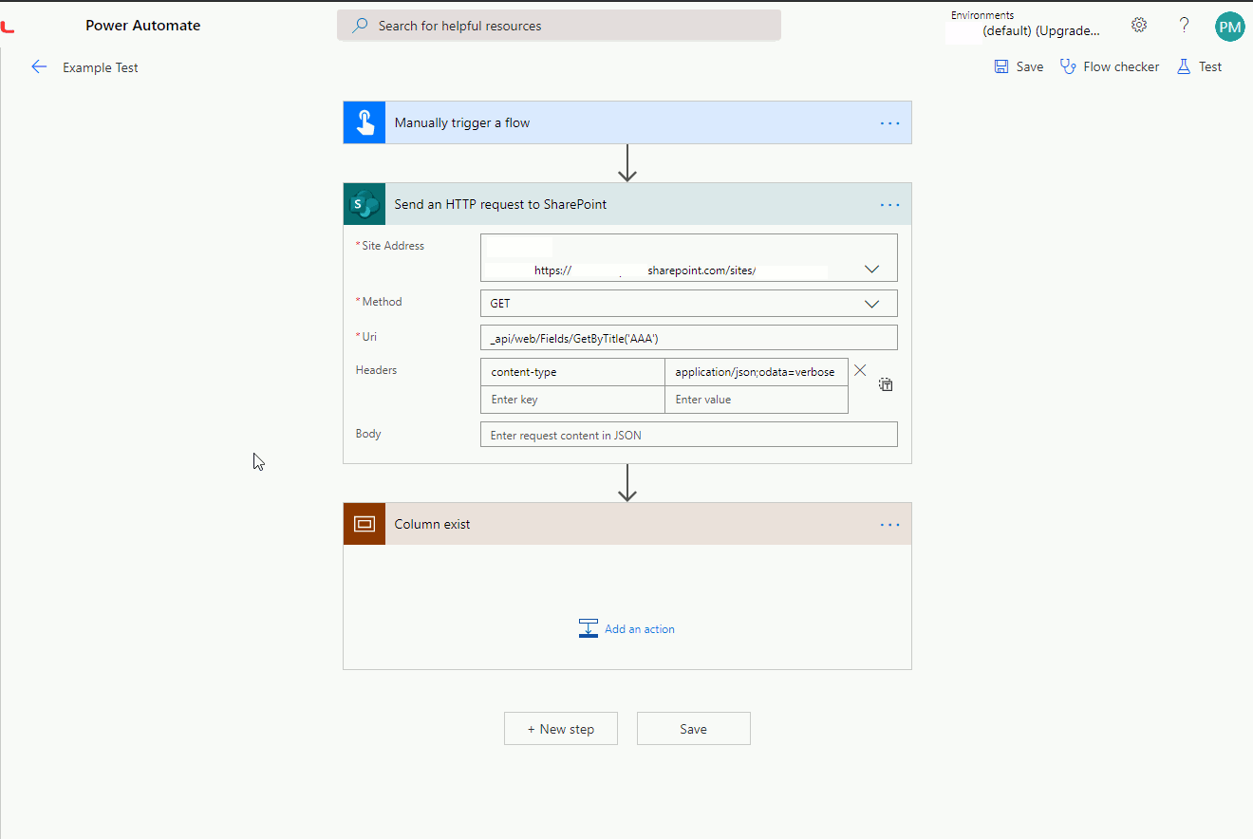
Task: Click the search magnifier icon
Action: point(360,26)
